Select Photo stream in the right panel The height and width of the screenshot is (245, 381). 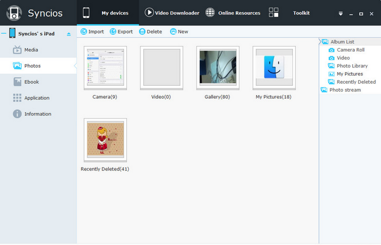[345, 90]
